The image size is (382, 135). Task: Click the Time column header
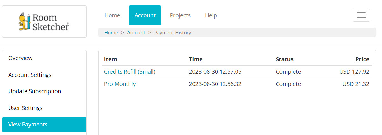coord(196,59)
